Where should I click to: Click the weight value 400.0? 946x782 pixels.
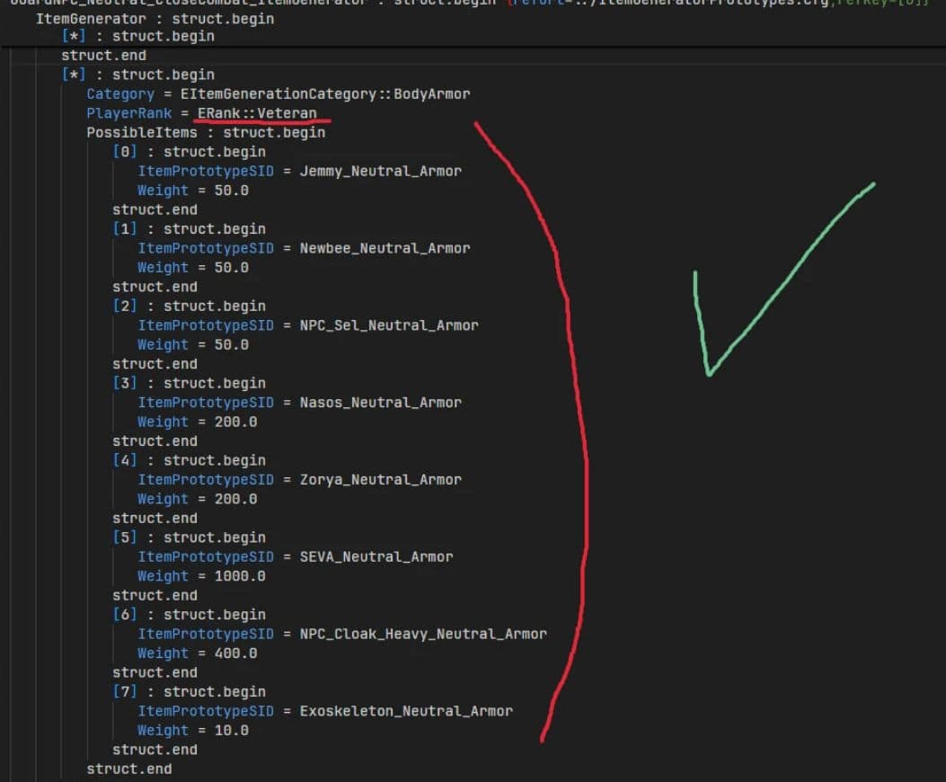click(235, 653)
